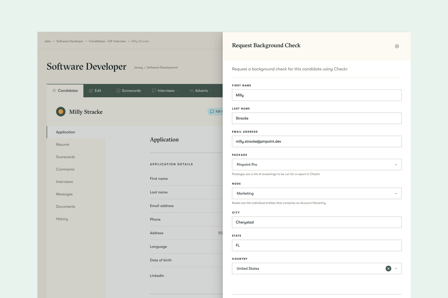Click the F2F interview stage badge
Screen dimensions: 448x298
pos(216,112)
